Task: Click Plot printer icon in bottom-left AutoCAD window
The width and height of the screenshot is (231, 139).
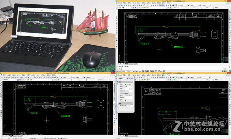Action: tap(9, 77)
